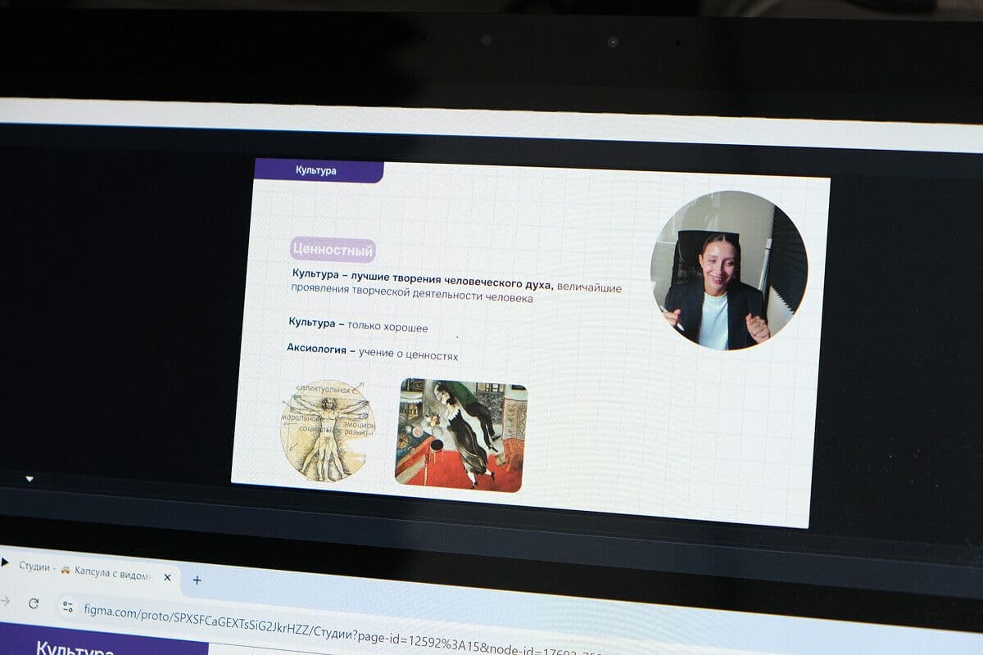The image size is (983, 655).
Task: Close the Студии browser tab
Action: [167, 577]
